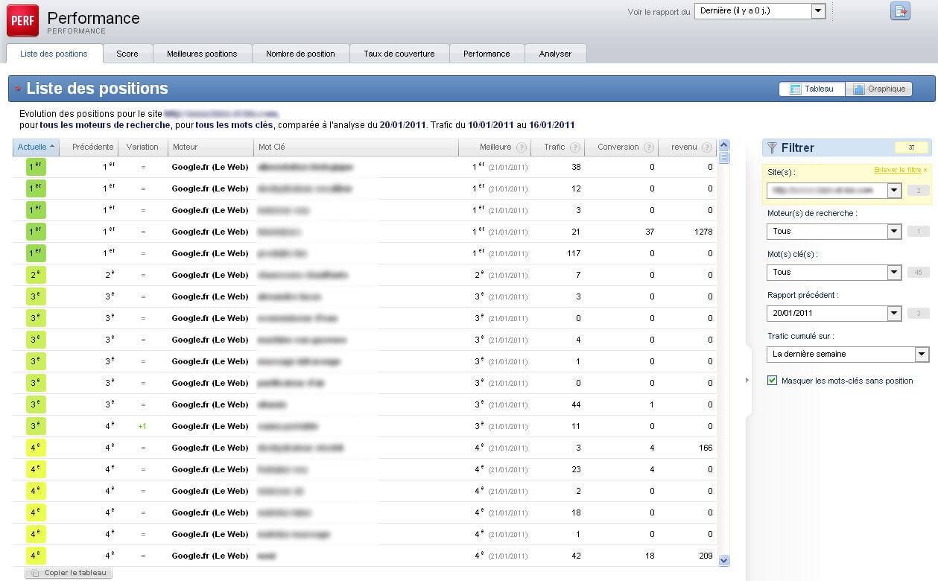938x581 pixels.
Task: Open the Voir le rapport du dropdown
Action: (818, 11)
